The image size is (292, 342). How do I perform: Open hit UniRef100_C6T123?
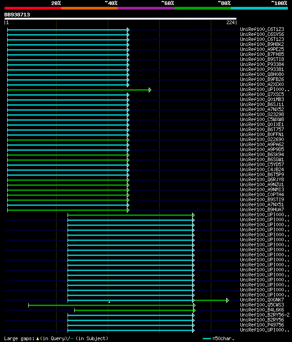[x=262, y=39]
